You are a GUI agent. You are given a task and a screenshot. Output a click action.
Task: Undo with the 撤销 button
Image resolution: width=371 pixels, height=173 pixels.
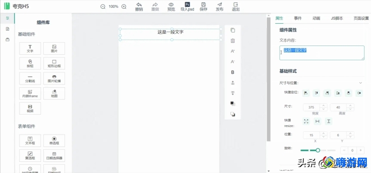click(x=139, y=7)
